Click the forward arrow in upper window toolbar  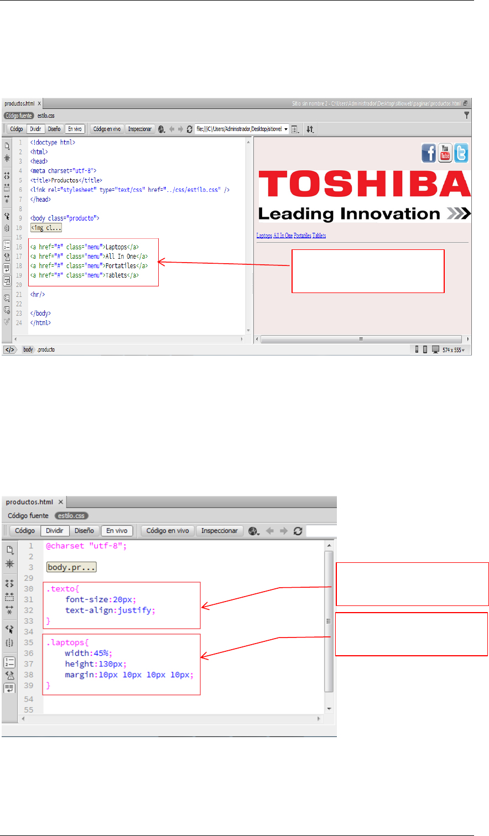point(180,129)
